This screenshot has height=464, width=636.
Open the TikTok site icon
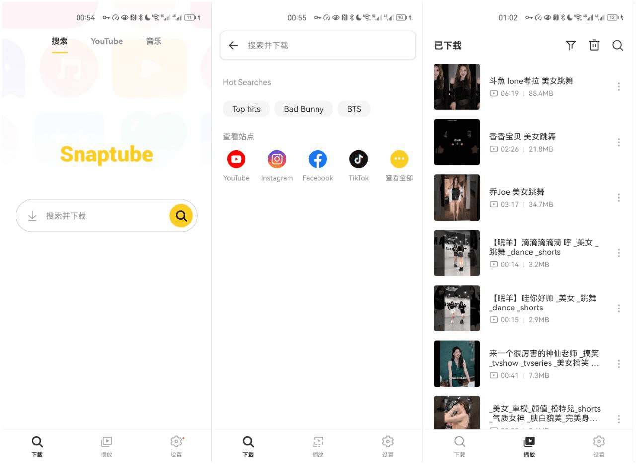coord(358,159)
